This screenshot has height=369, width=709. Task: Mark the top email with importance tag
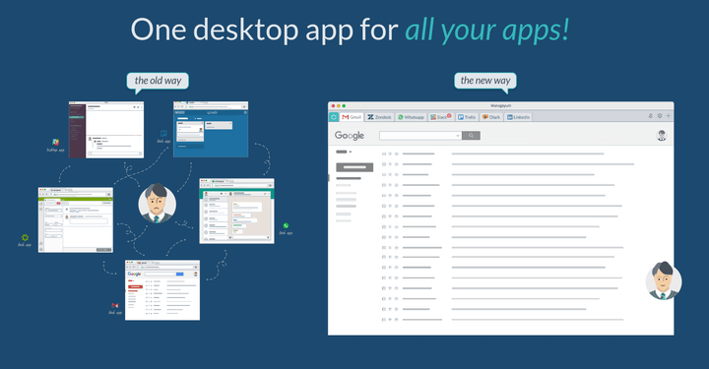click(397, 154)
